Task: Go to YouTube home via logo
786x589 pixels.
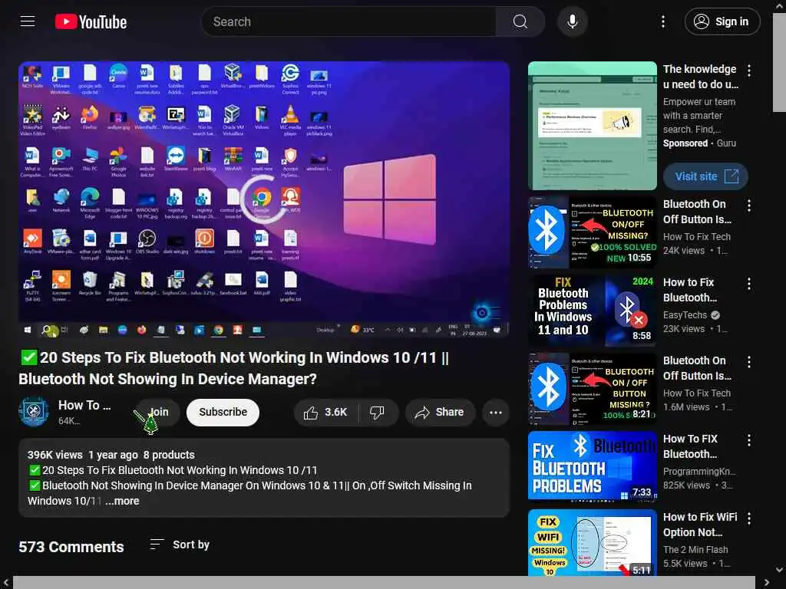Action: 91,21
